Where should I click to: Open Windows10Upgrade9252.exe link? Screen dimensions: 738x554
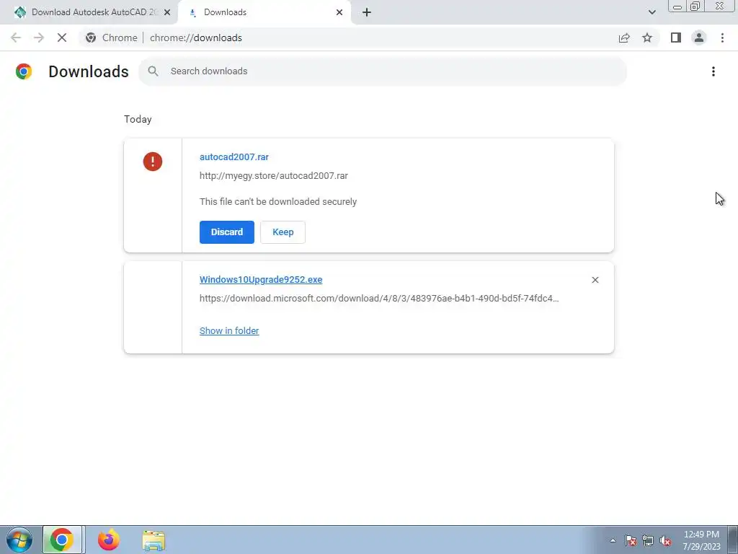261,279
